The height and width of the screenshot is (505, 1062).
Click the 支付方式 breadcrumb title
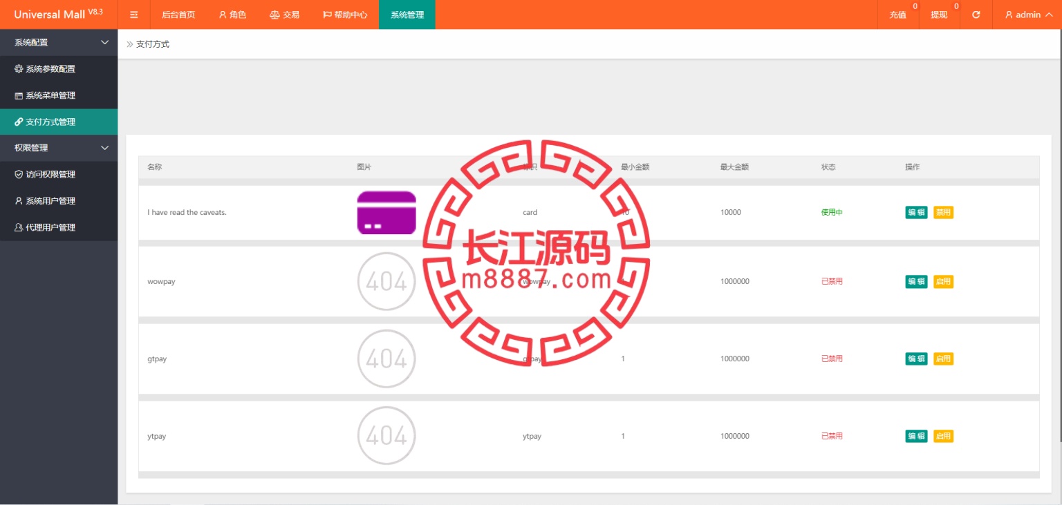click(x=153, y=44)
